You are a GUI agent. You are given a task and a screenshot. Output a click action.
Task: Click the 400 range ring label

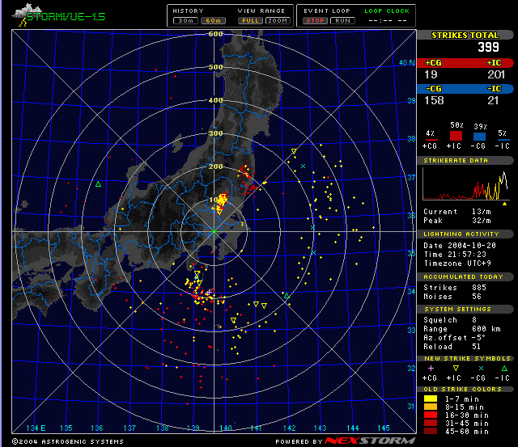[x=216, y=100]
